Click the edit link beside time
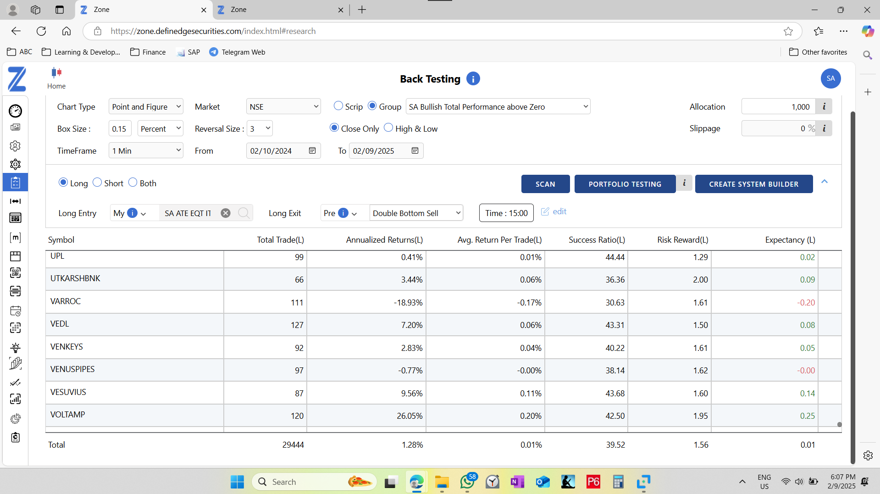The width and height of the screenshot is (880, 494). click(x=554, y=211)
